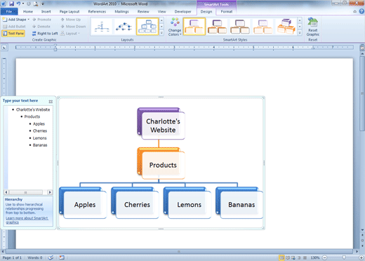The height and width of the screenshot is (261, 365).
Task: Click the Reset Graphic icon
Action: [x=312, y=22]
